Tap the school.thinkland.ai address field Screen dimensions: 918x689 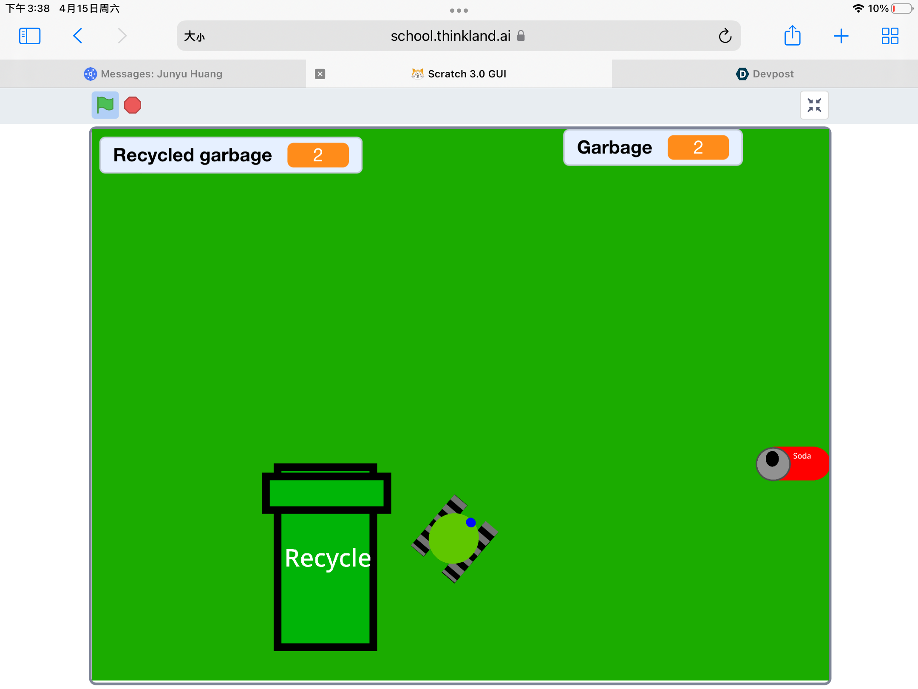[450, 36]
